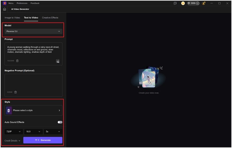Viewport: 232px width, 148px height.
Task: Open the user account avatar icon
Action: click(204, 3)
